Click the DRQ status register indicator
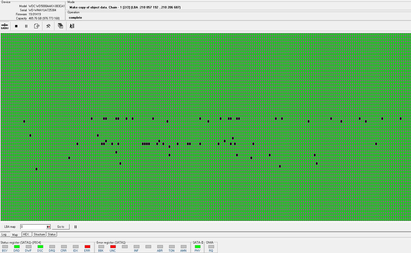This screenshot has width=411, height=253. (x=52, y=247)
